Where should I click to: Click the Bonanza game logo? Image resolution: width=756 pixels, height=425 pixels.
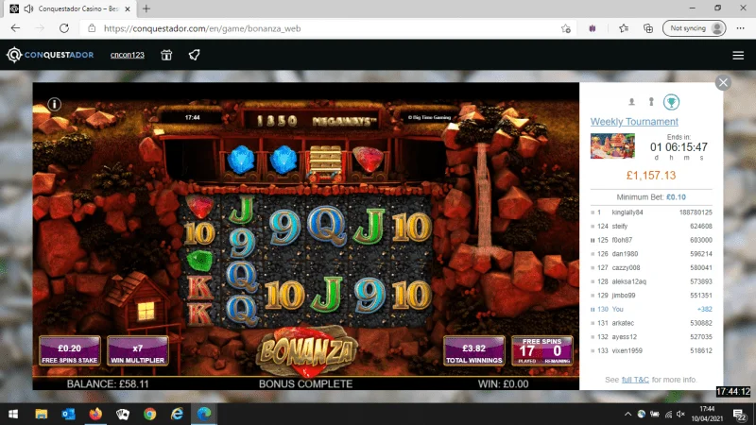coord(307,351)
